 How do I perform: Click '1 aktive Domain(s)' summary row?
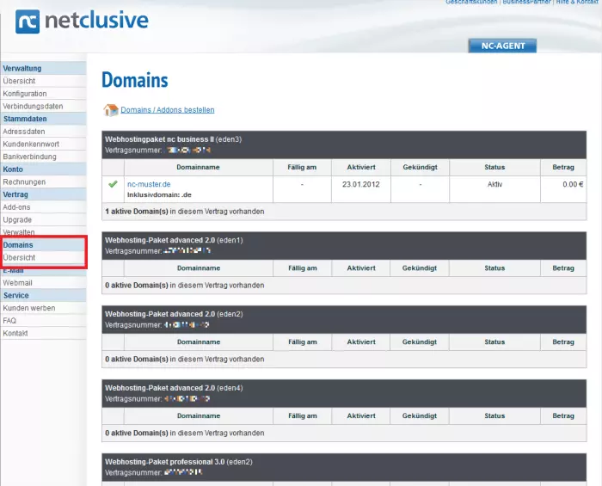[x=344, y=212]
